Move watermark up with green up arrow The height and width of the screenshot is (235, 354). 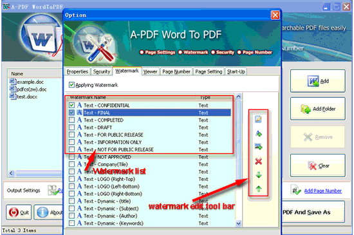pyautogui.click(x=259, y=188)
